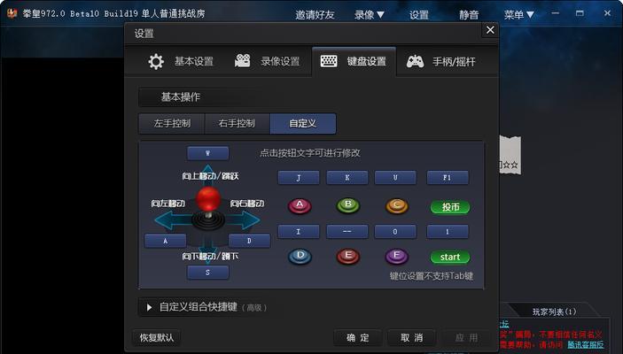Image resolution: width=623 pixels, height=354 pixels.
Task: Click the green B arcade button icon
Action: (x=348, y=205)
